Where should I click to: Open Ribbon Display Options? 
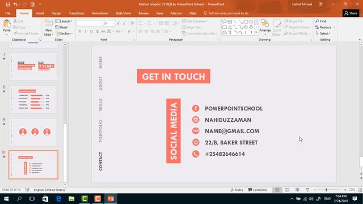(320, 4)
